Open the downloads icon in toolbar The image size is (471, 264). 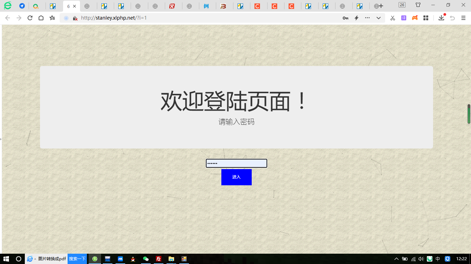coord(441,18)
